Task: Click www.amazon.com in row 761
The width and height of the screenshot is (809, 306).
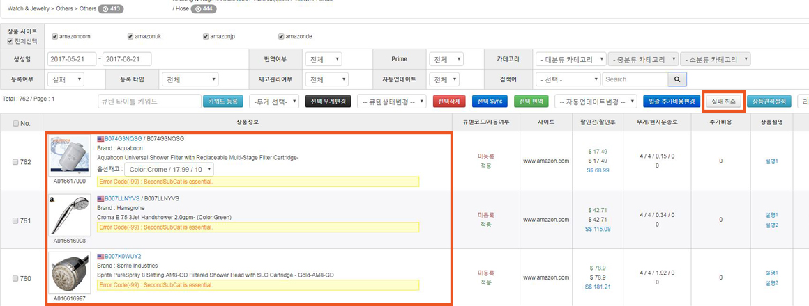Action: coord(546,220)
